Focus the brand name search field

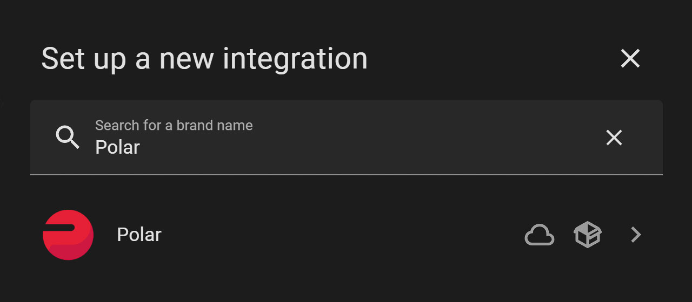point(346,138)
